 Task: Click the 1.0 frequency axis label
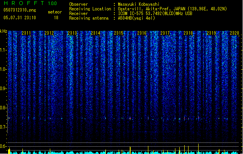click(3, 69)
